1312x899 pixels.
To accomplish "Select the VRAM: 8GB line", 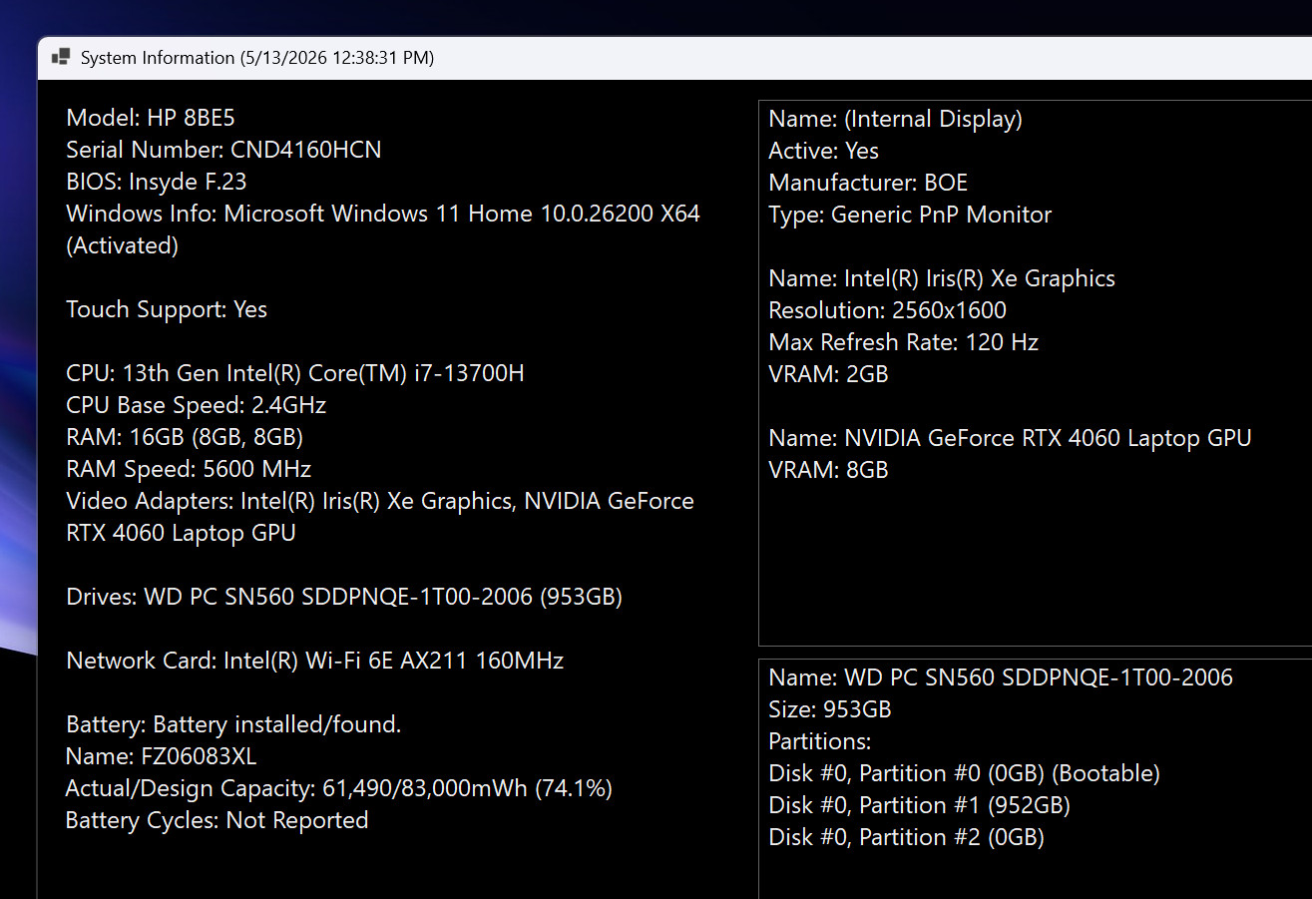I will pyautogui.click(x=828, y=470).
